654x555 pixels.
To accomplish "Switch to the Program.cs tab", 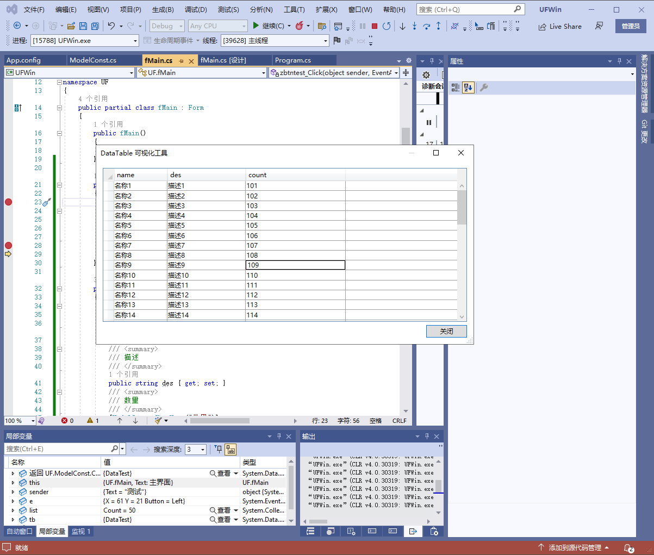I will pos(293,60).
